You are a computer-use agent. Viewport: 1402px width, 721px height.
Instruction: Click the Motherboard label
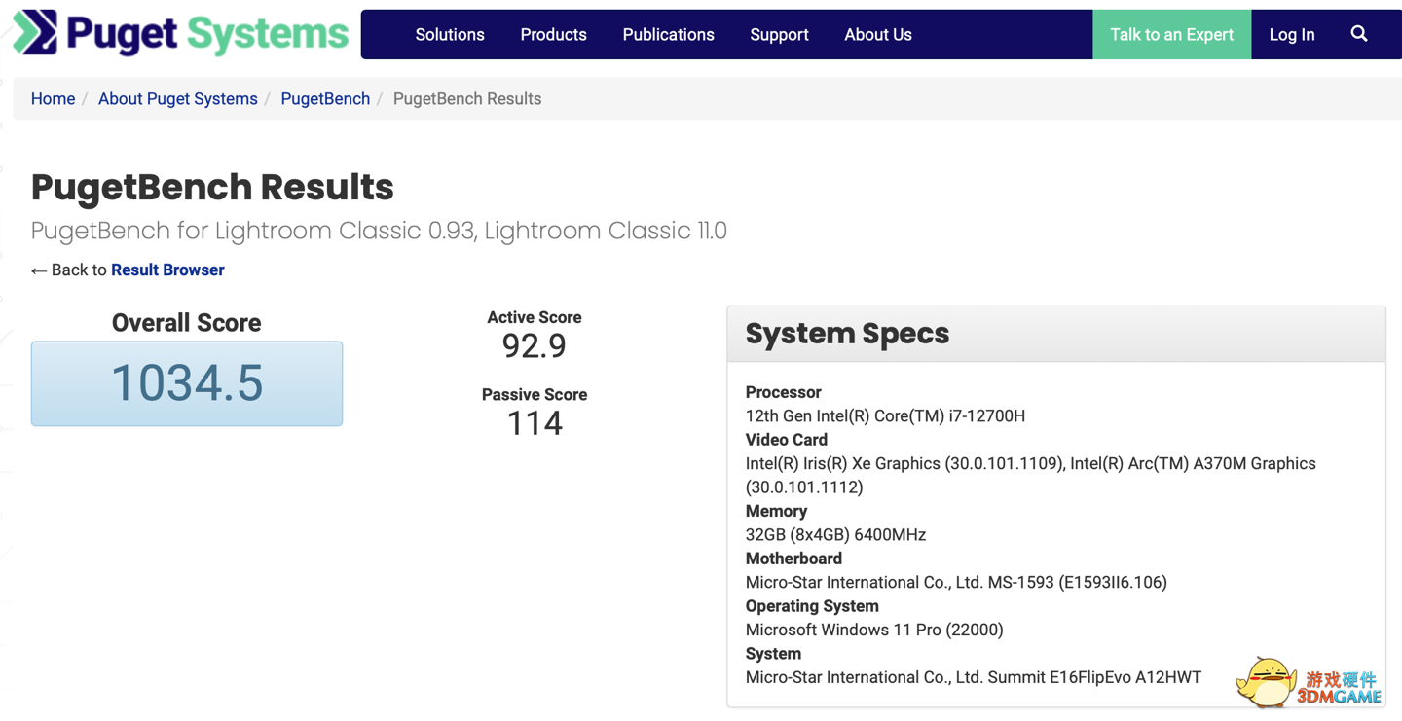point(793,559)
